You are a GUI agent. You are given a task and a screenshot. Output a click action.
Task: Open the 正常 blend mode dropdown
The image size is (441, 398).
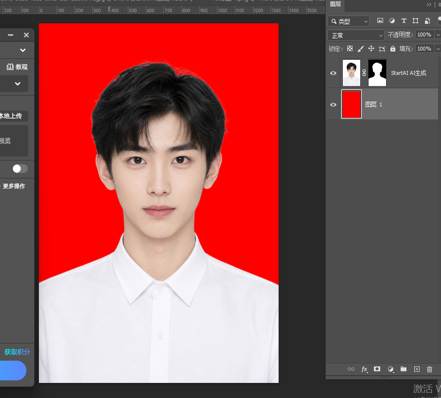click(x=356, y=35)
